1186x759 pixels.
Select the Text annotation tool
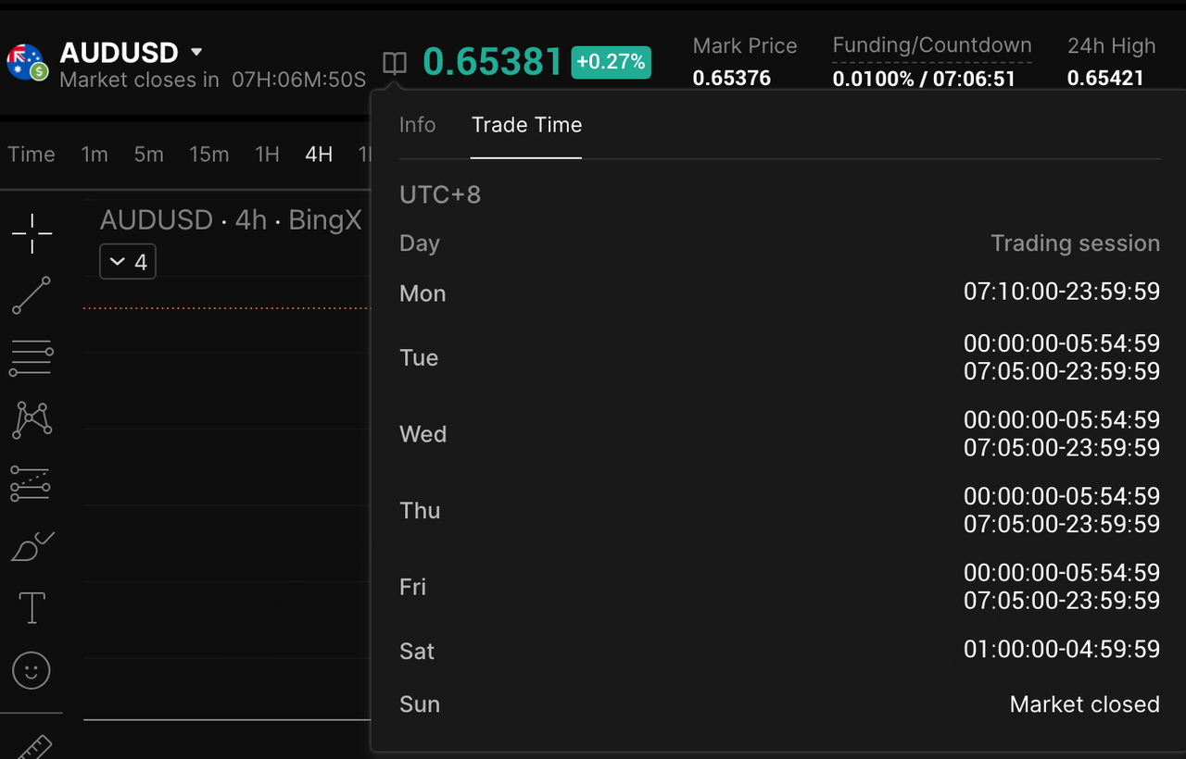pos(32,608)
